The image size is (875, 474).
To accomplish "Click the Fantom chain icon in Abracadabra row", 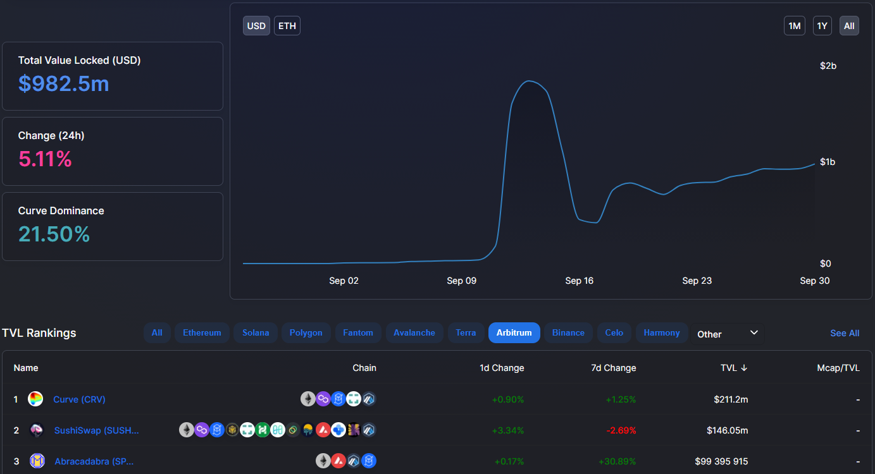I will 369,461.
